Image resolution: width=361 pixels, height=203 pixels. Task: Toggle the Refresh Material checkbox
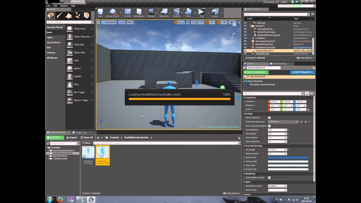click(269, 118)
